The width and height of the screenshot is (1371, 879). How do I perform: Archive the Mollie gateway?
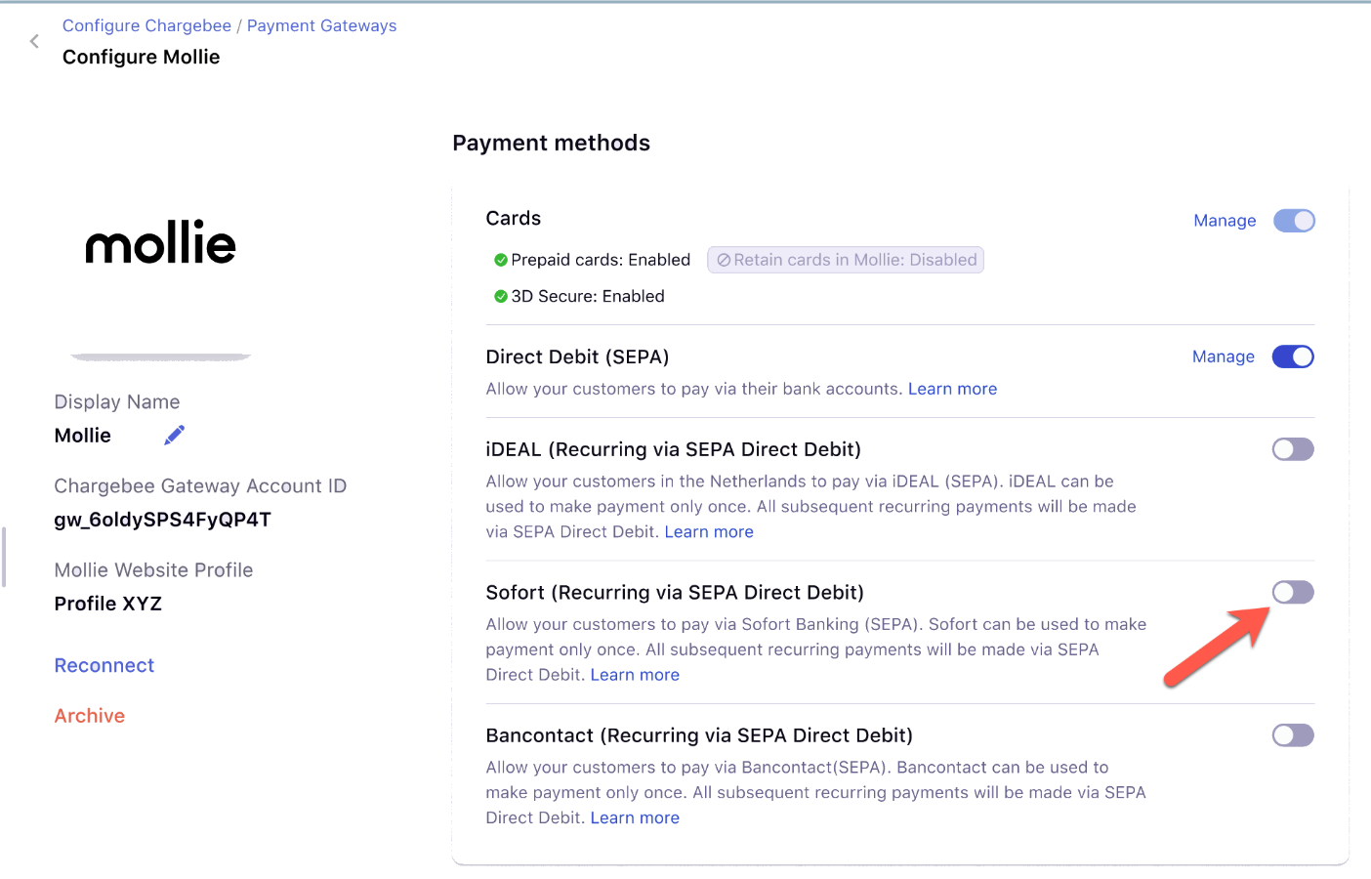(x=90, y=716)
